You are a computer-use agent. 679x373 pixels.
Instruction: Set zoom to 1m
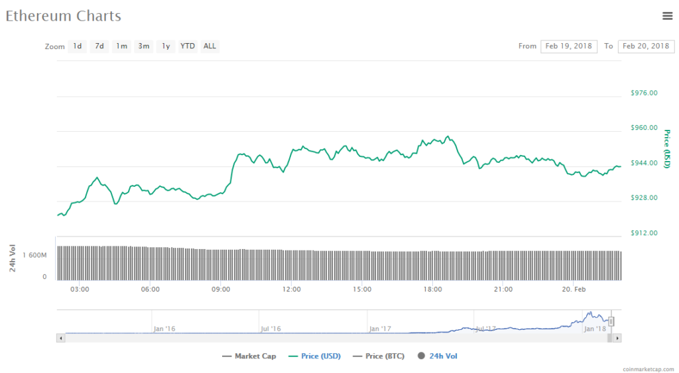(x=122, y=46)
